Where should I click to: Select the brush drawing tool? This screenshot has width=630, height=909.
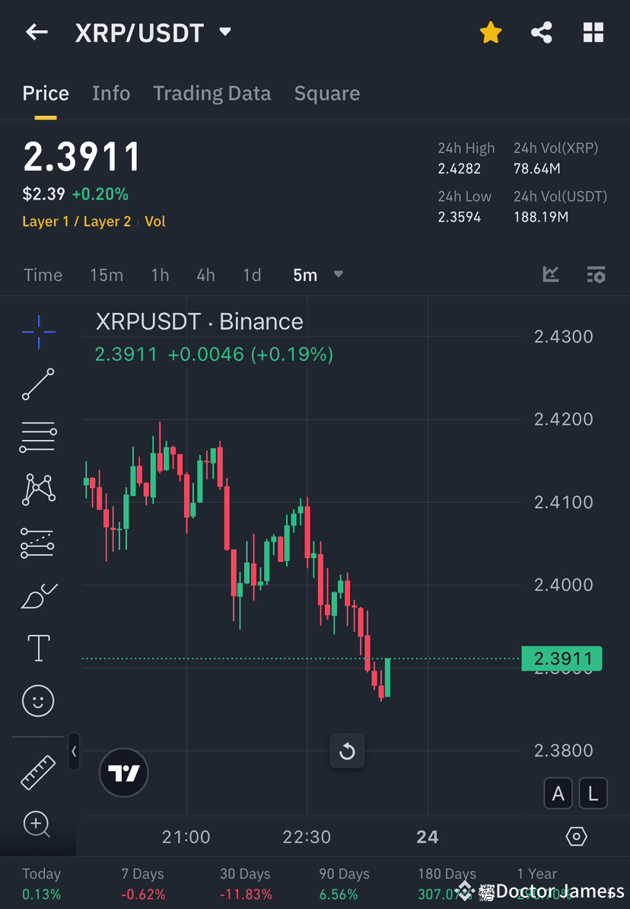click(x=38, y=595)
